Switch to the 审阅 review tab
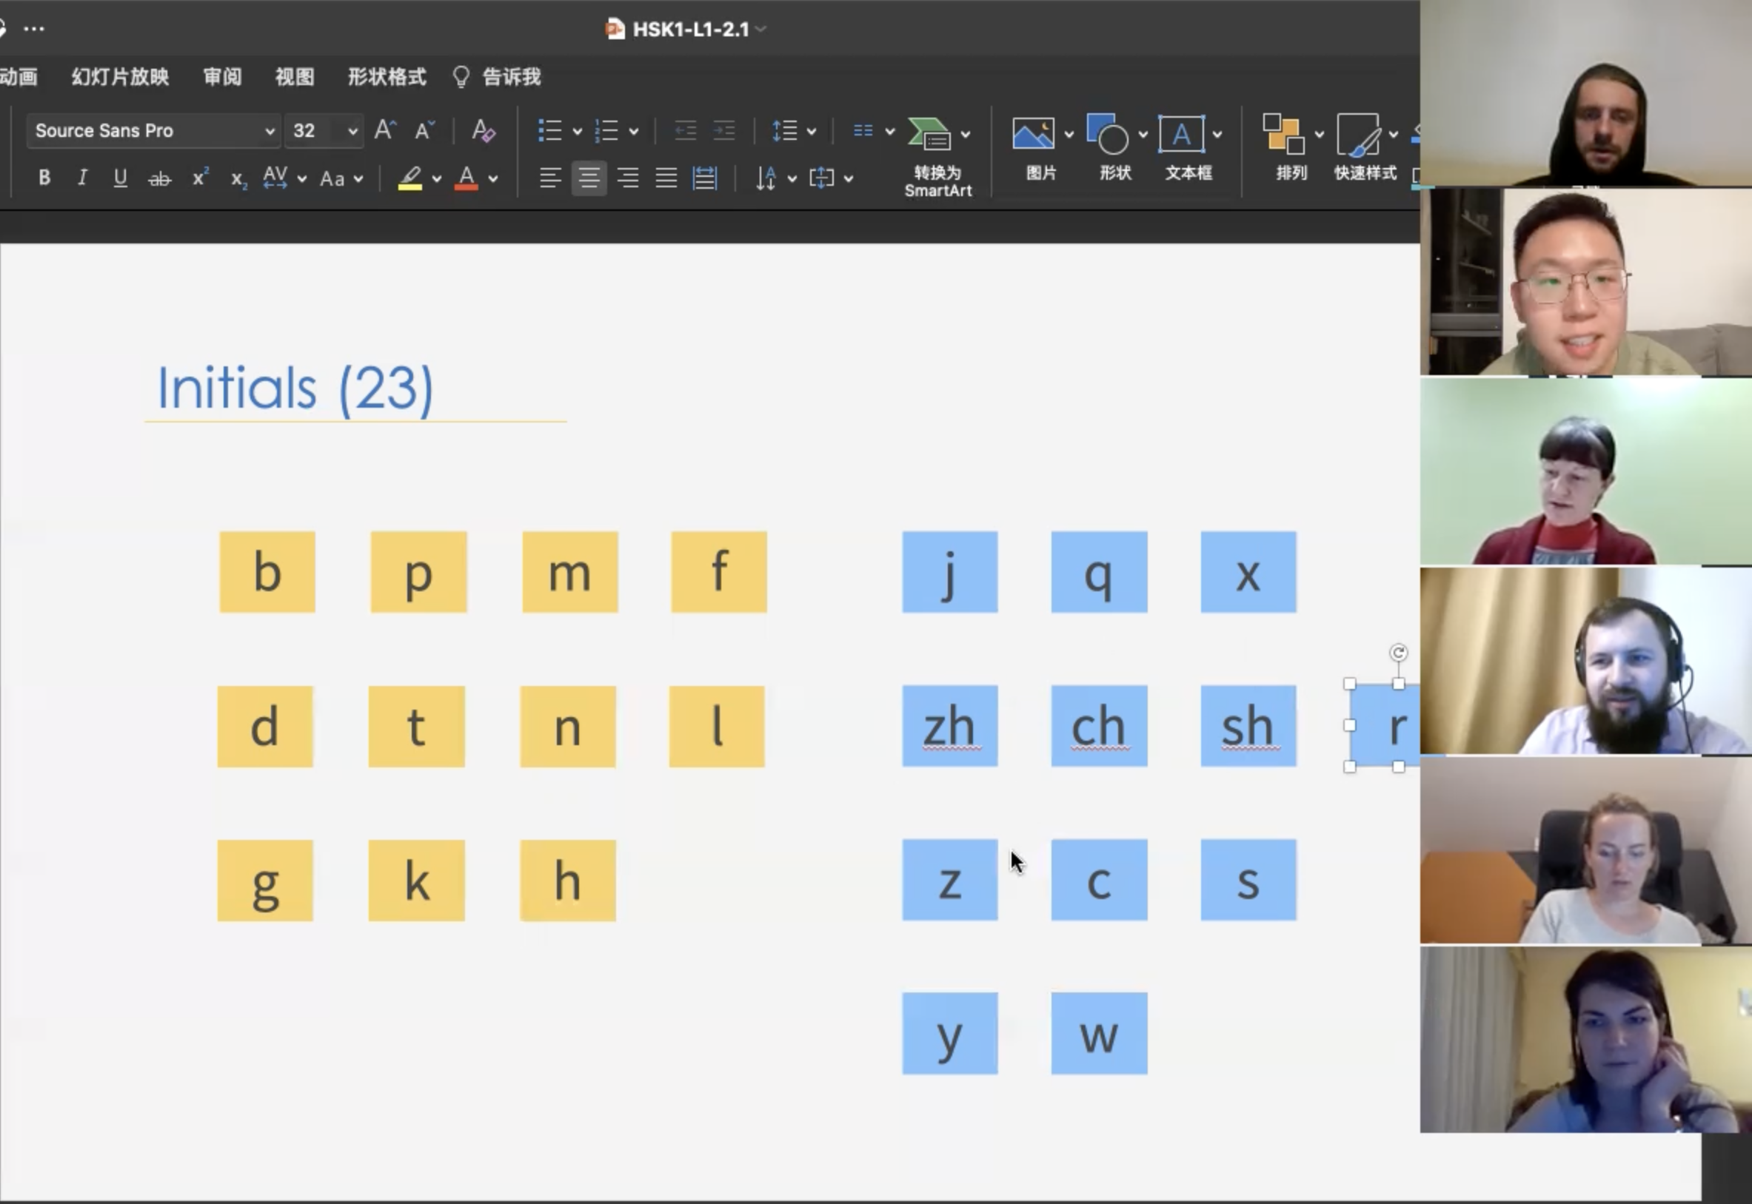The image size is (1752, 1204). click(223, 77)
